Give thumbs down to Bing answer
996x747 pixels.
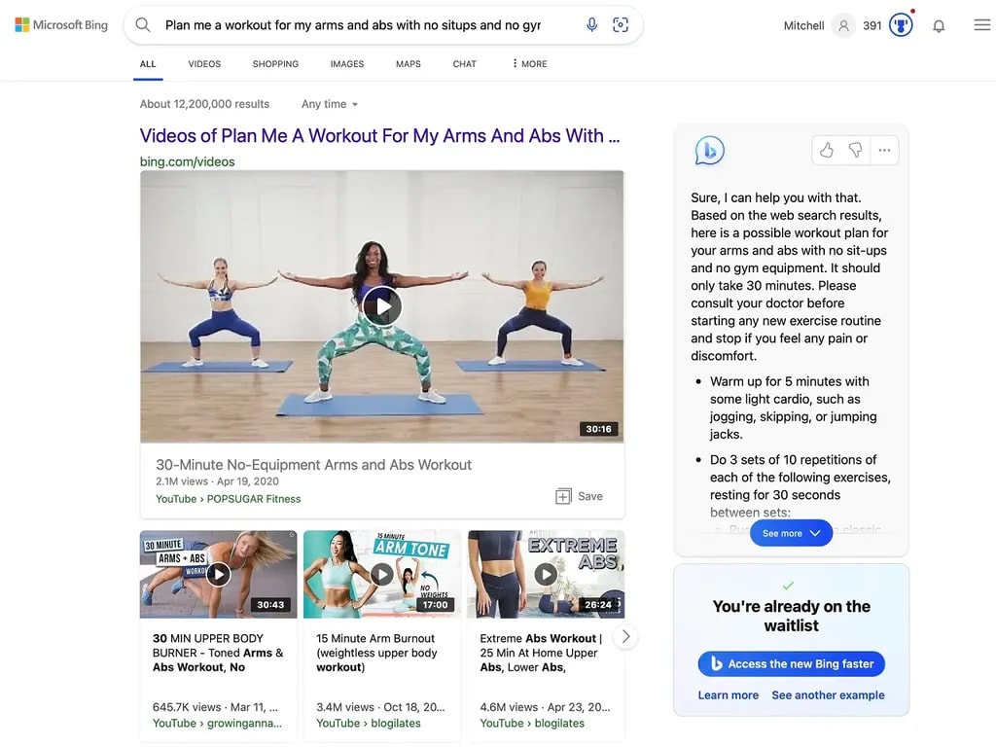tap(855, 150)
